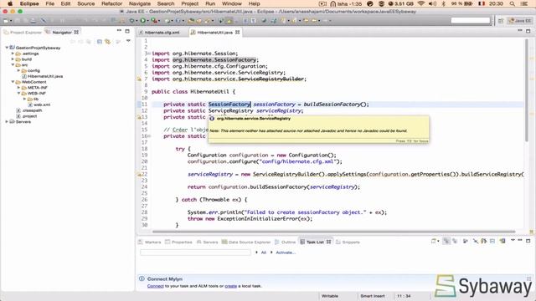
Task: Click Collapse All icon in Task List toolbar
Action: click(x=492, y=242)
